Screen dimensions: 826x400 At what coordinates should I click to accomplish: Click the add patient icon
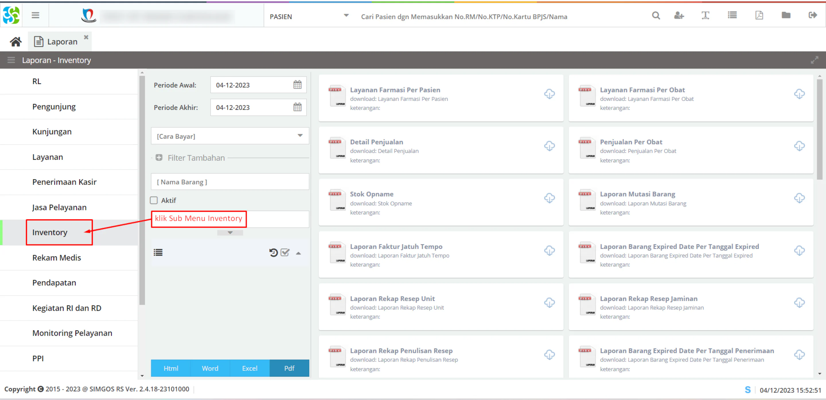click(679, 15)
